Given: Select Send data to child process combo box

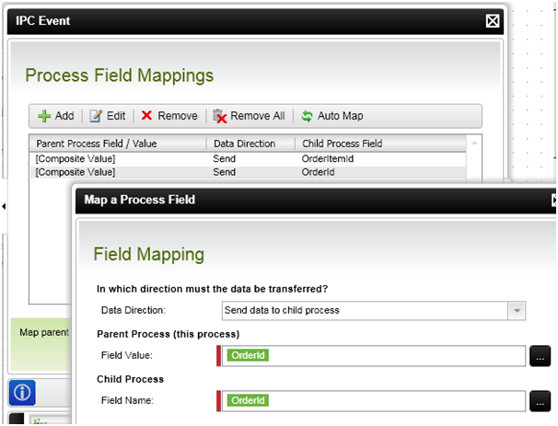Looking at the screenshot, I should (373, 311).
